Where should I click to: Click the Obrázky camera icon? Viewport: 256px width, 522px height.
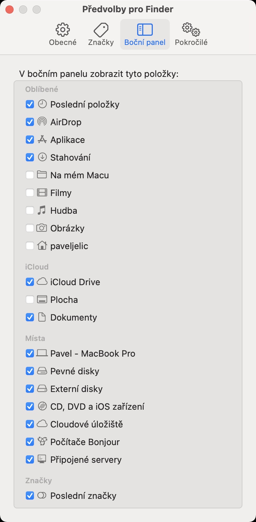pos(42,228)
